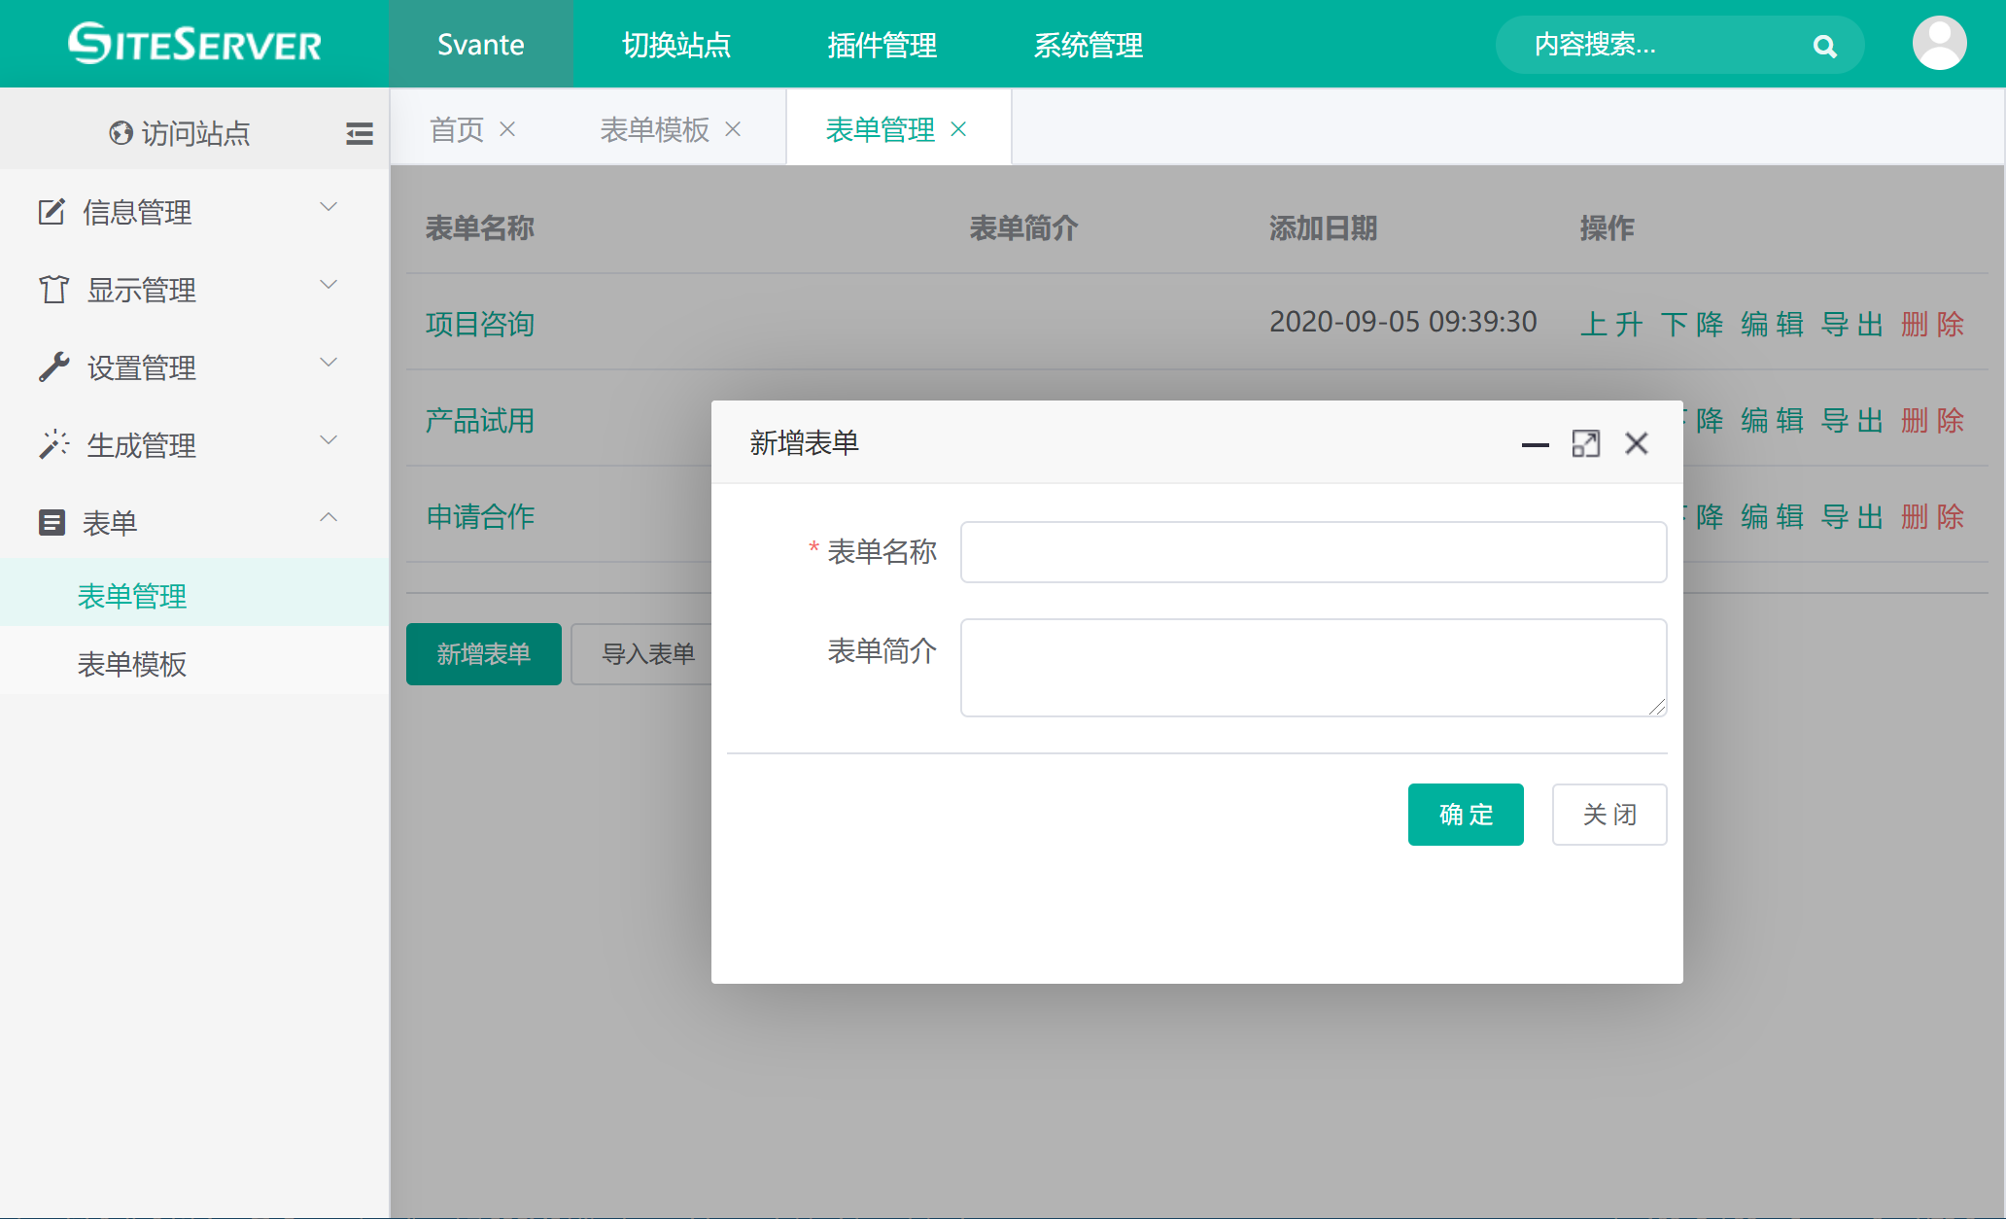
Task: Click the globe 访问站点 link
Action: click(180, 133)
